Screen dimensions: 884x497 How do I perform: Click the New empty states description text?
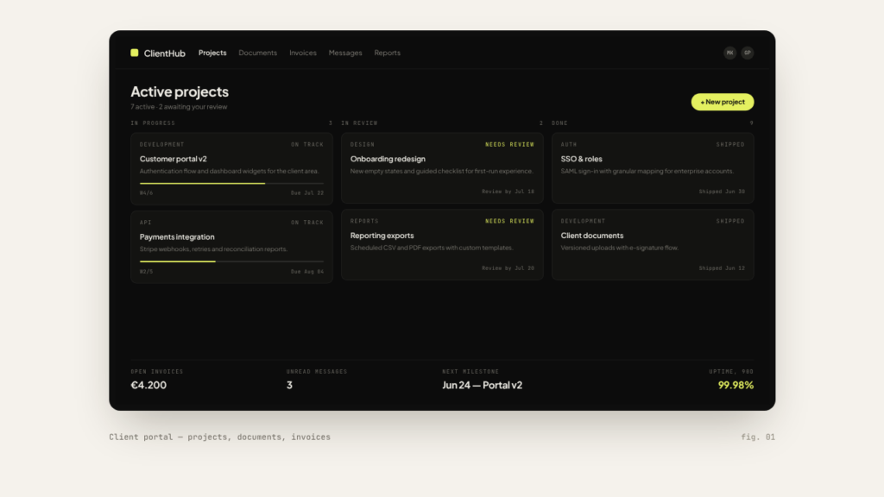tap(441, 172)
